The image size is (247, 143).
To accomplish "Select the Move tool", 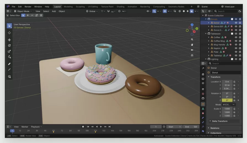I will point(9,40).
